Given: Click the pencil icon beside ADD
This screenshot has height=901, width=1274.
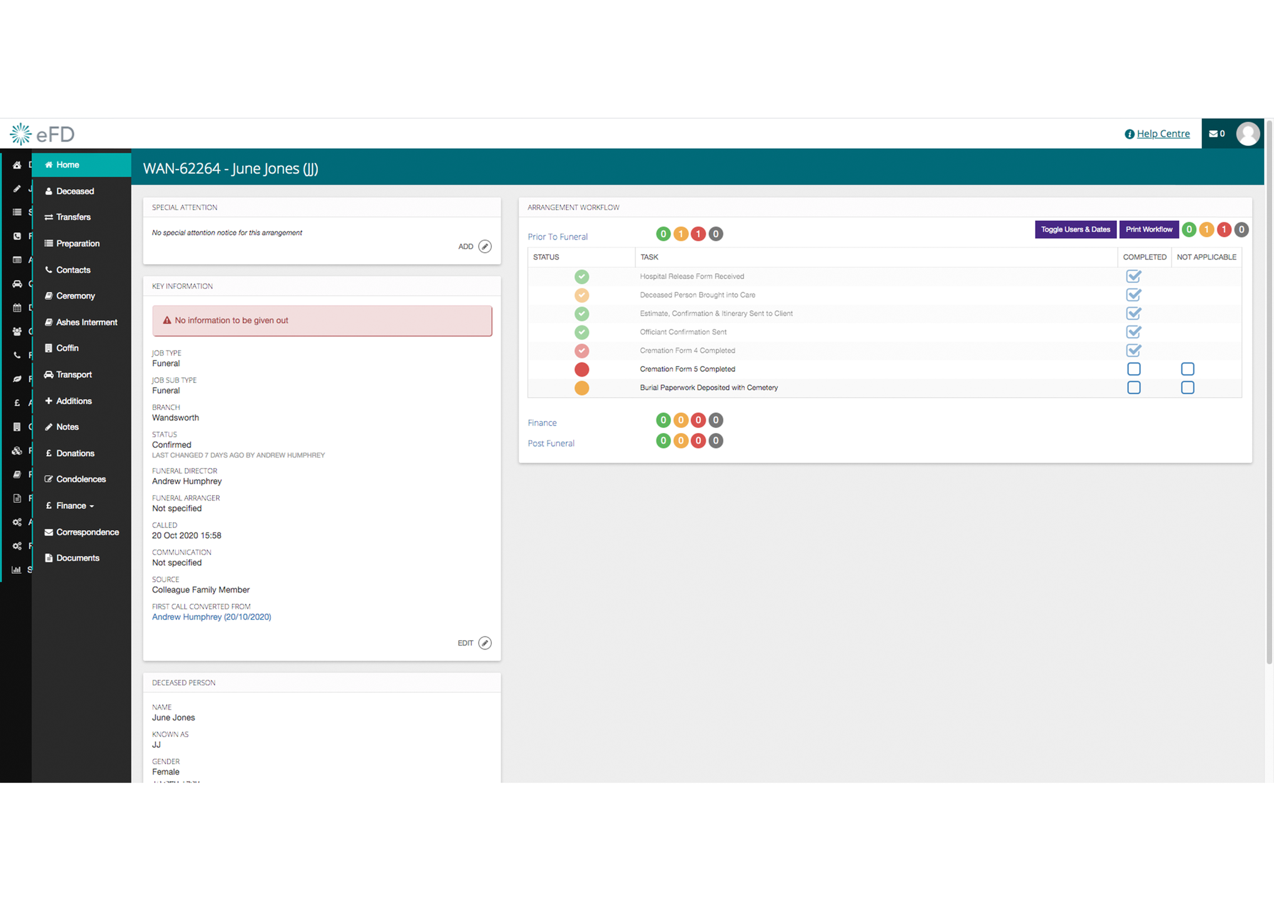Looking at the screenshot, I should (x=485, y=247).
